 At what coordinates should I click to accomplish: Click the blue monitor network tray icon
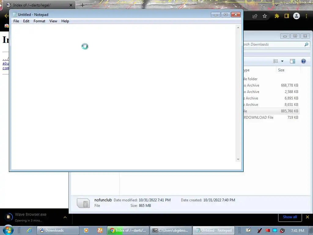tap(275, 231)
